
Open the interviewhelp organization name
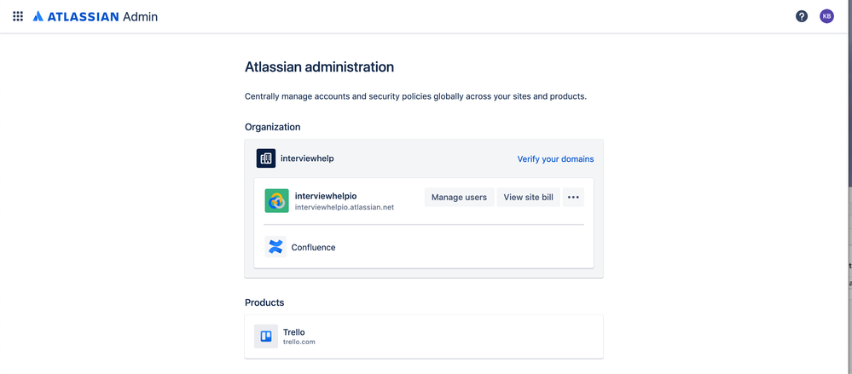[307, 158]
